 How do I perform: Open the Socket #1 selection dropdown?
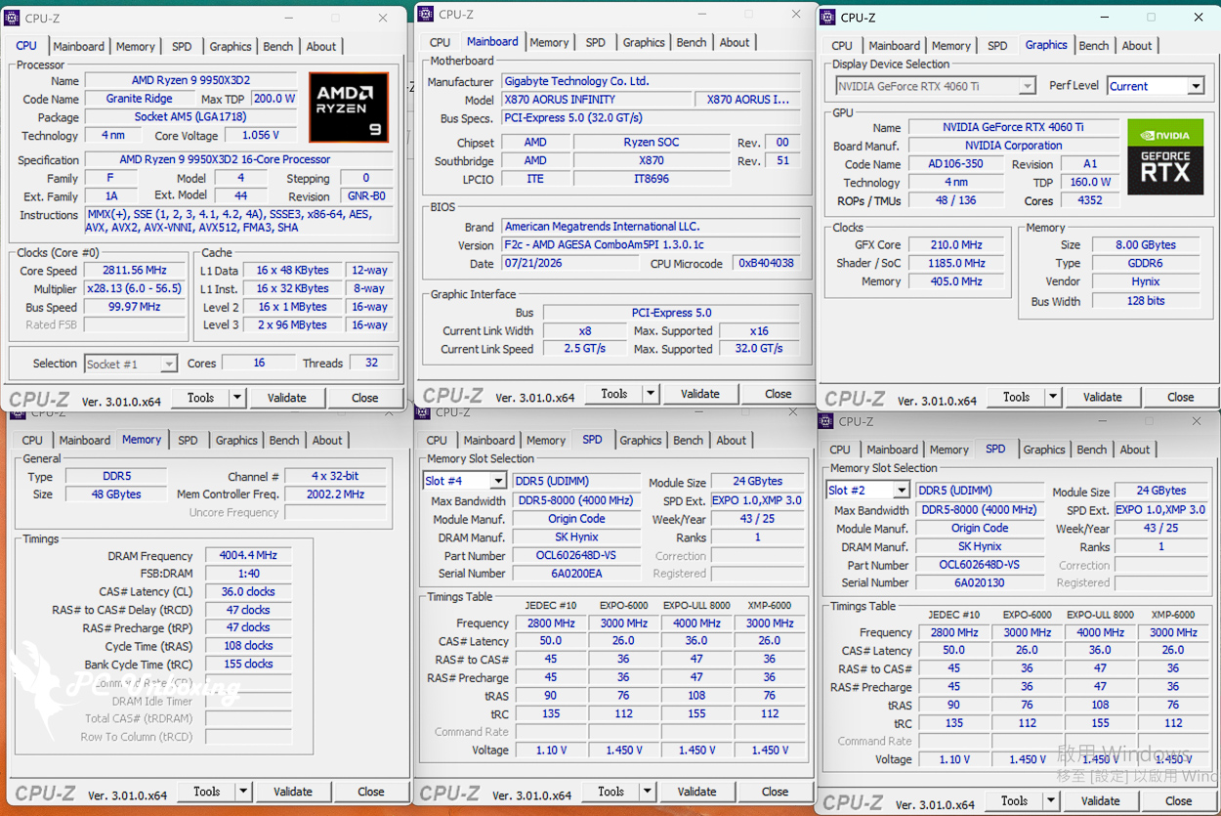point(168,364)
